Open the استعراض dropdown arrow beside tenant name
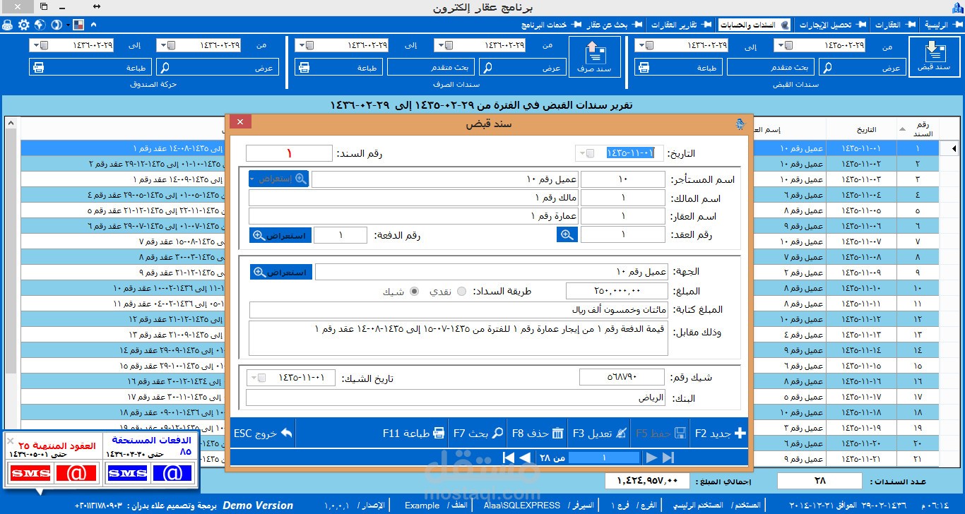Image resolution: width=965 pixels, height=514 pixels. pyautogui.click(x=253, y=179)
